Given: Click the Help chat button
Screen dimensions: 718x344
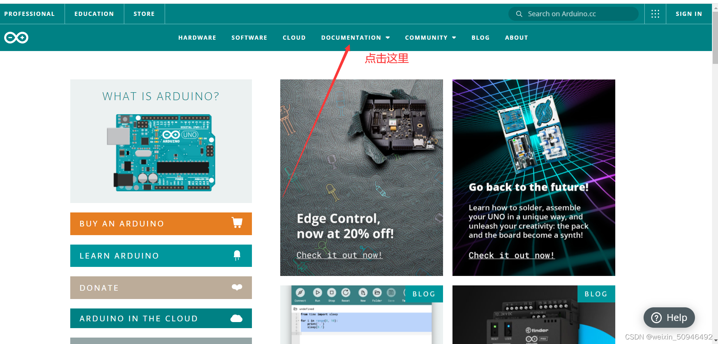Looking at the screenshot, I should (669, 318).
